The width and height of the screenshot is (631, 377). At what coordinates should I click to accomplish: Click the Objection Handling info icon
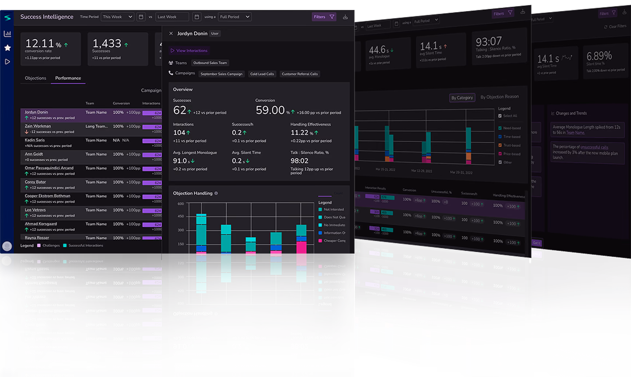click(x=216, y=193)
